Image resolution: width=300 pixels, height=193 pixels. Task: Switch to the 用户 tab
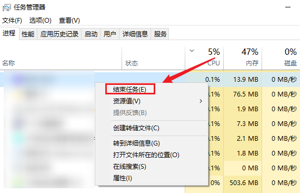pyautogui.click(x=109, y=34)
